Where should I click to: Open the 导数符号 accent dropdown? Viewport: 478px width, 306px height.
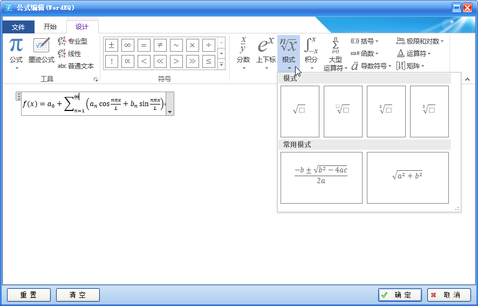click(x=371, y=66)
